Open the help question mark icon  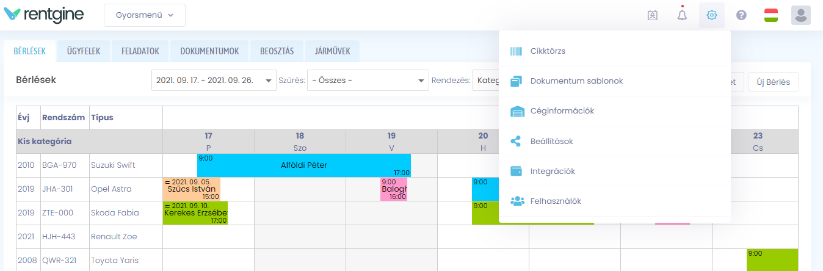pos(741,15)
